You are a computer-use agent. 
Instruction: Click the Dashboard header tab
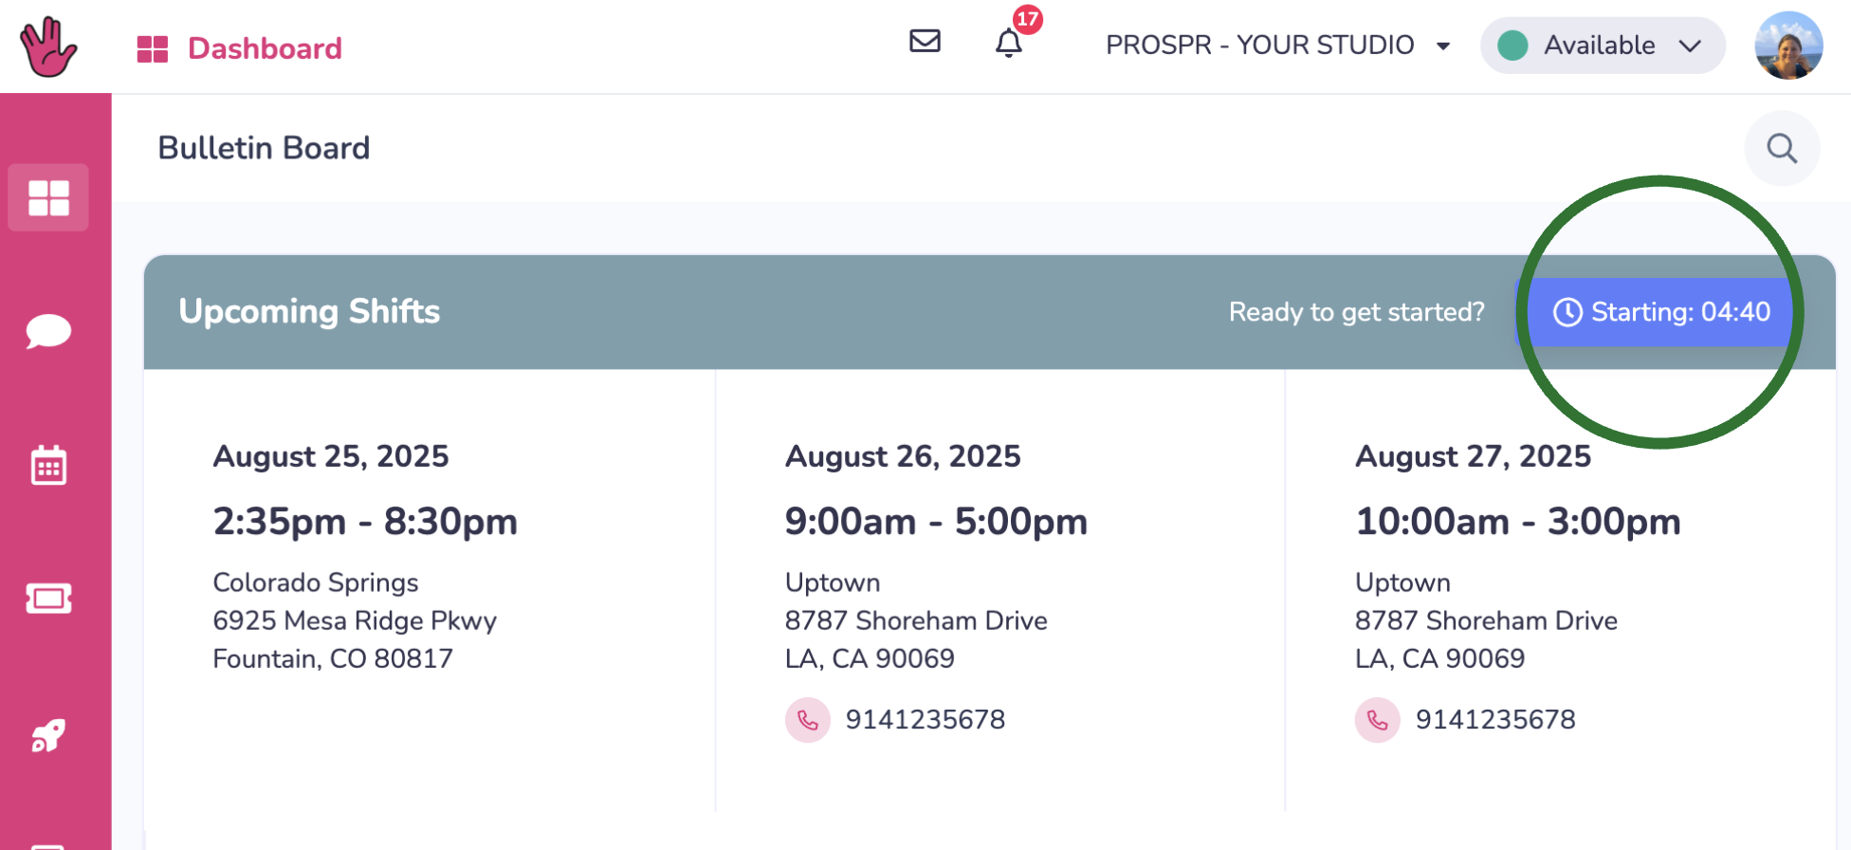(240, 48)
